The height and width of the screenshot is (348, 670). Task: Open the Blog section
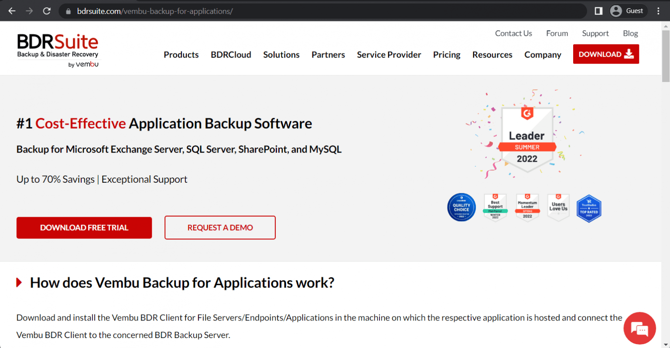coord(630,33)
